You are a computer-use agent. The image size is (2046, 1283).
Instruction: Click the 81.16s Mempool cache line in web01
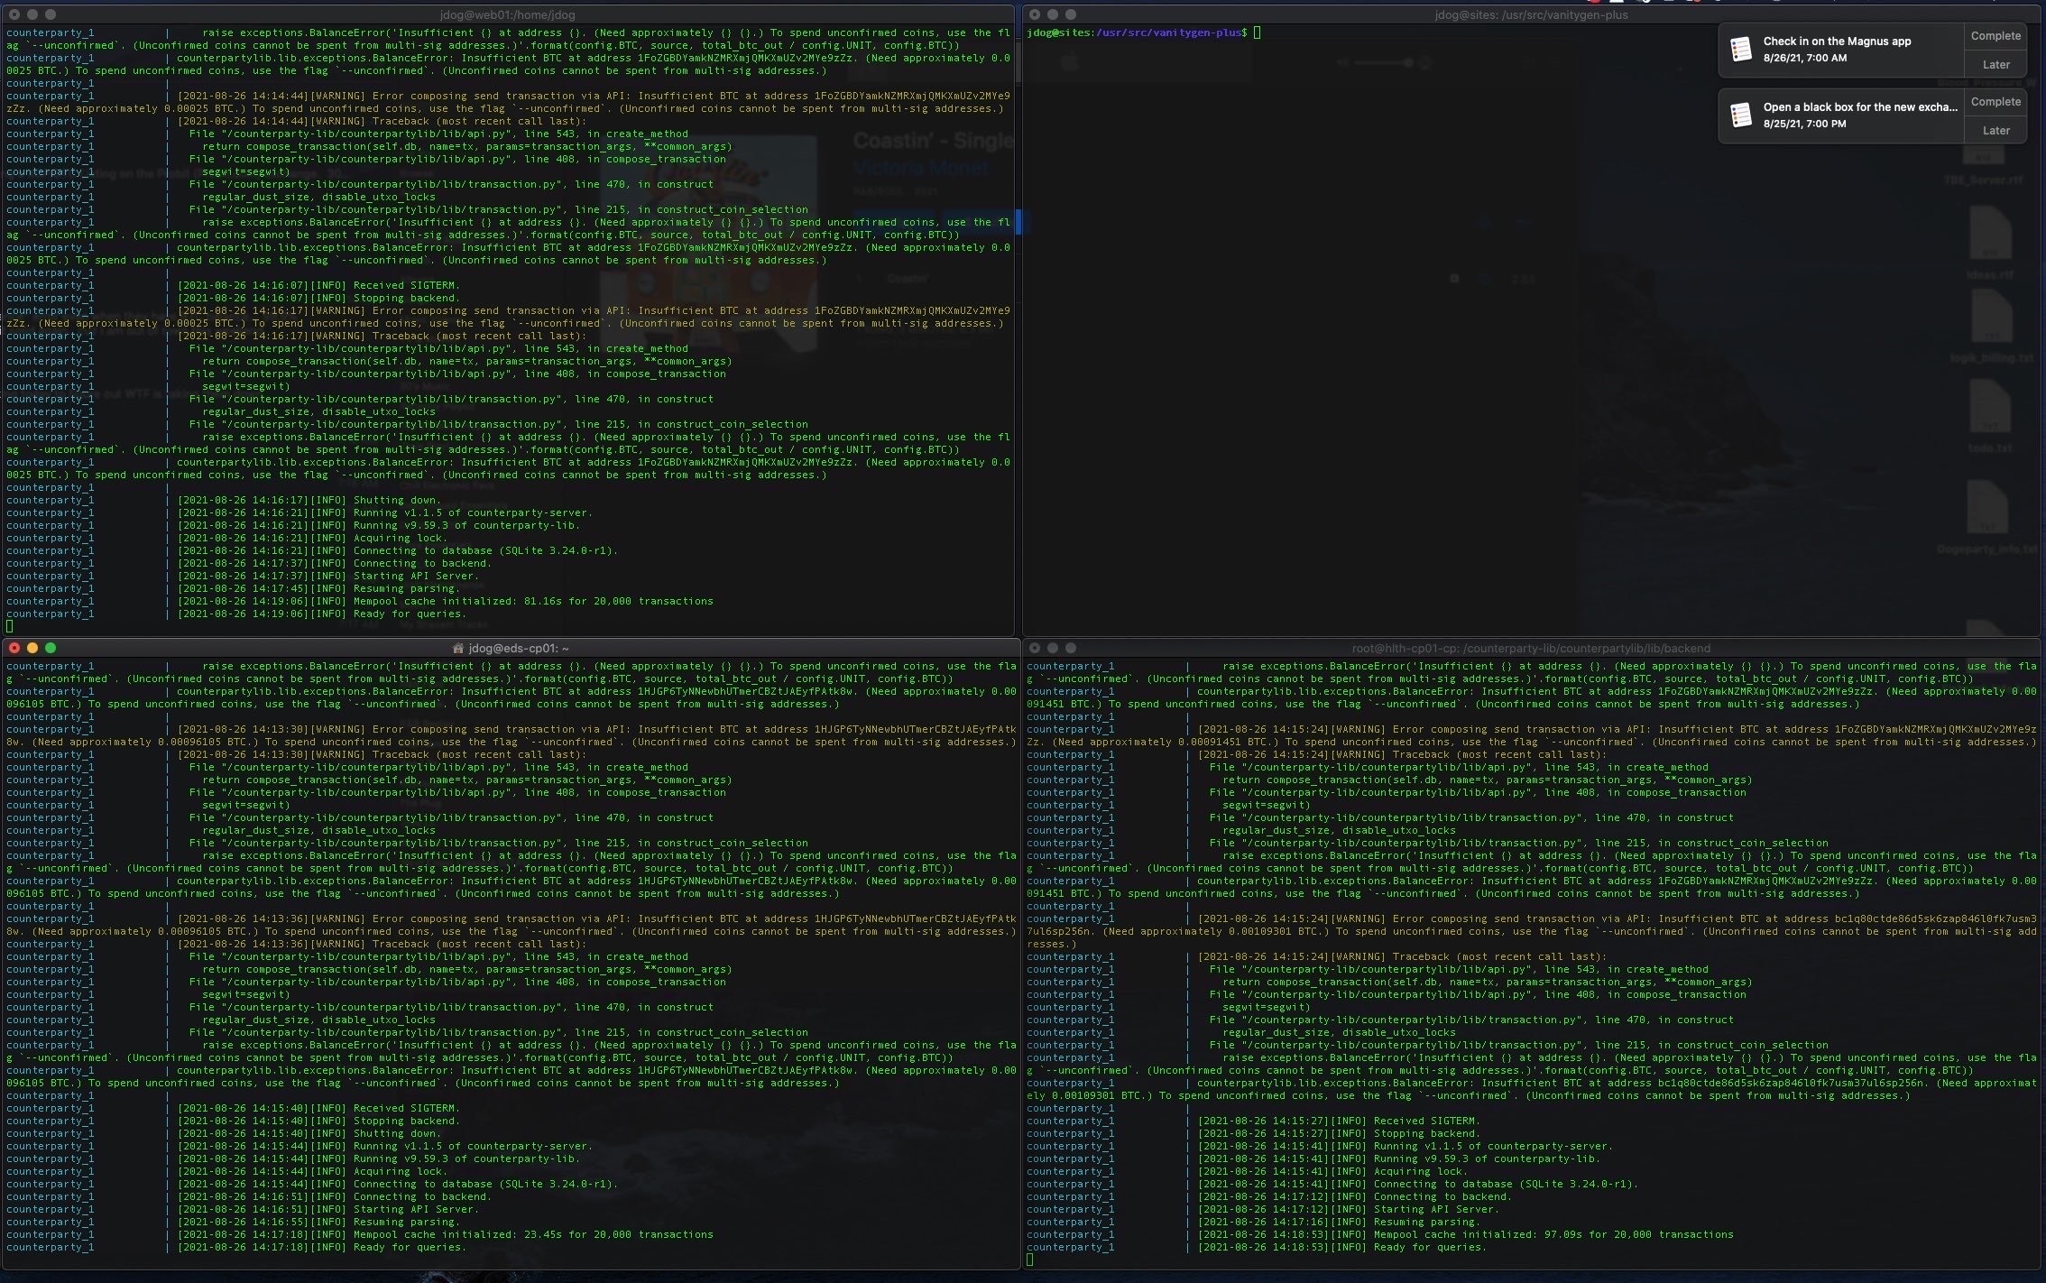445,601
